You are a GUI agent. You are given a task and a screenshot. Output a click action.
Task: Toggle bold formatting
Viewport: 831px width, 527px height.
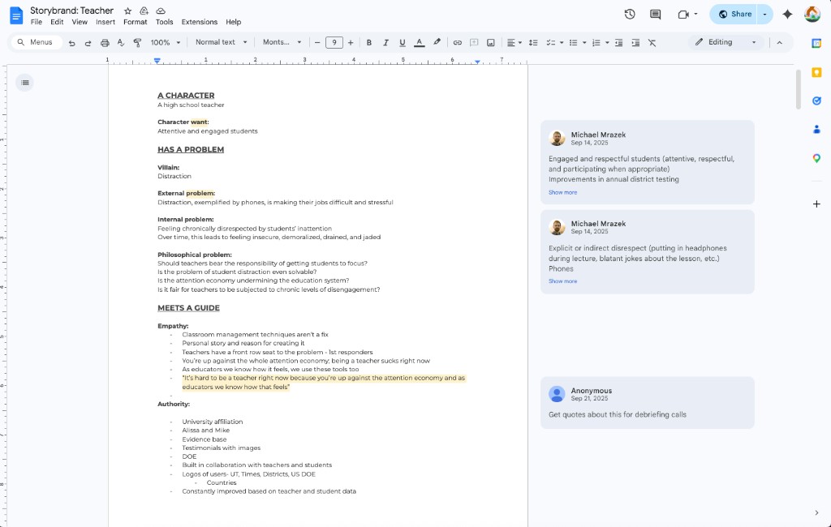368,42
